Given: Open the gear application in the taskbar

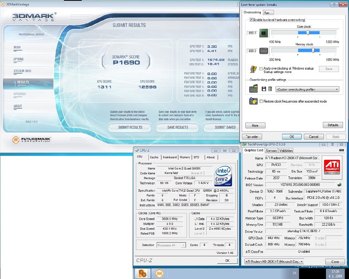Looking at the screenshot, I should [x=143, y=273].
